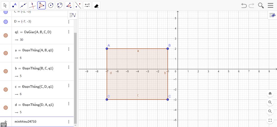Toggle visibility of polygon q1
Viewport: 277px width, 127px height.
click(x=6, y=35)
